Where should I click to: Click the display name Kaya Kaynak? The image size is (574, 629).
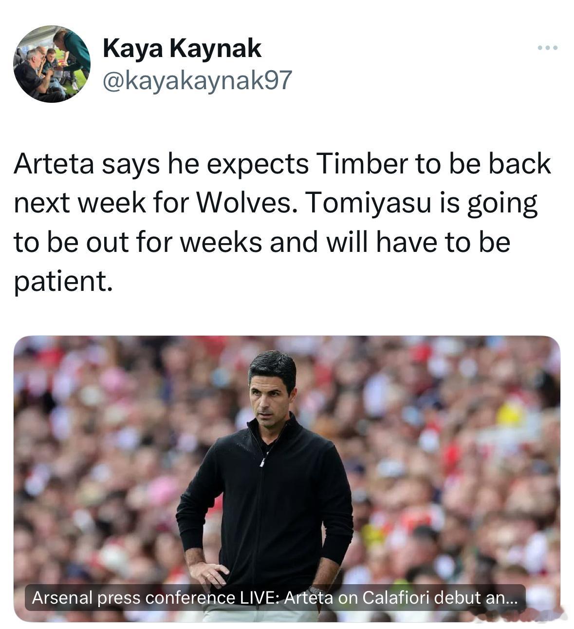pos(182,49)
